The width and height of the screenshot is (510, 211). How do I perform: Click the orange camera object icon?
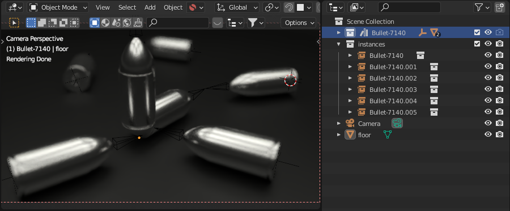pos(350,124)
